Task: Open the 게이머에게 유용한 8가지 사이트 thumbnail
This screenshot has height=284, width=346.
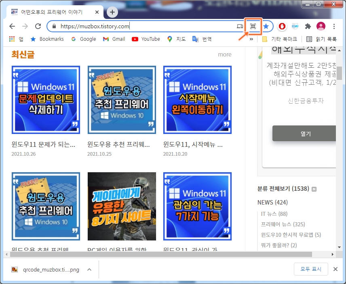Action: click(x=122, y=206)
